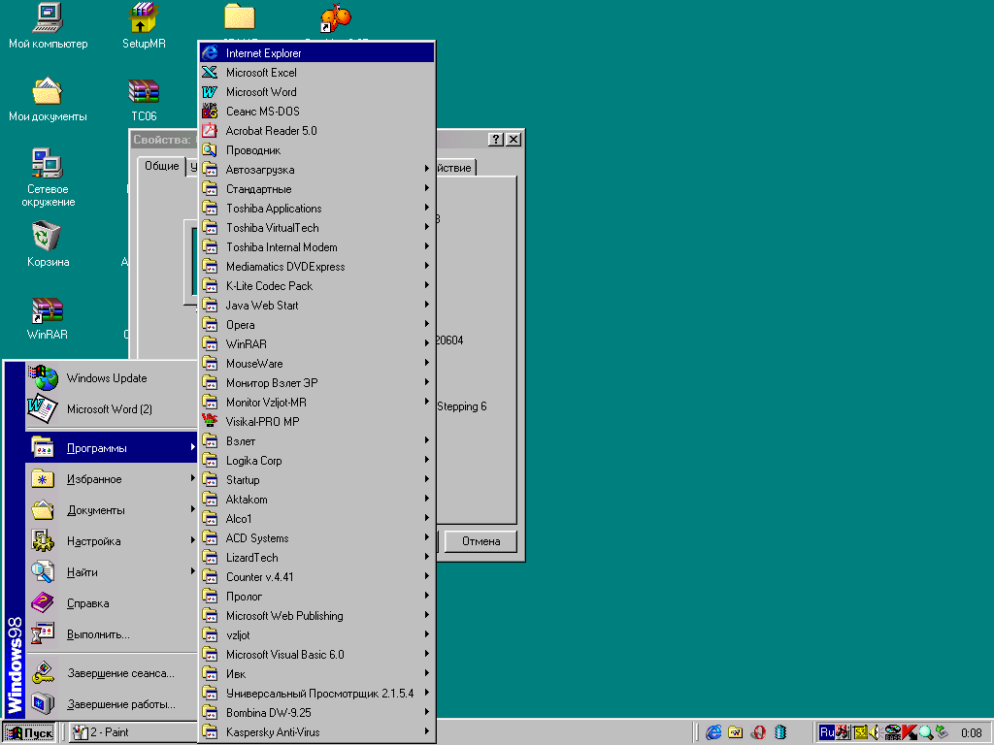Launch Opera from the quick launch bar
Image resolution: width=994 pixels, height=745 pixels.
pyautogui.click(x=758, y=732)
